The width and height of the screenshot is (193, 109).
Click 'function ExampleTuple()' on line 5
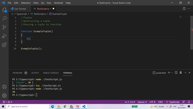[x=37, y=31]
